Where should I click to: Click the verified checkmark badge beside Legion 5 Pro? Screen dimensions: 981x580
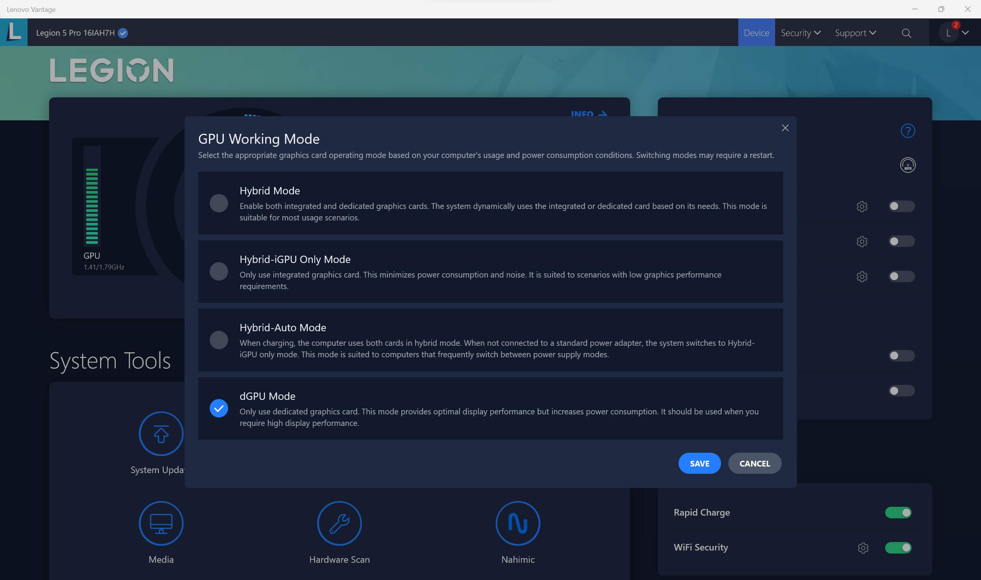pyautogui.click(x=123, y=33)
